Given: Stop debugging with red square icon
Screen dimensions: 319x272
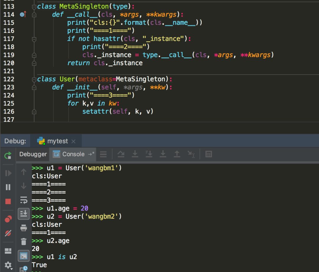Looking at the screenshot, I should (8, 201).
